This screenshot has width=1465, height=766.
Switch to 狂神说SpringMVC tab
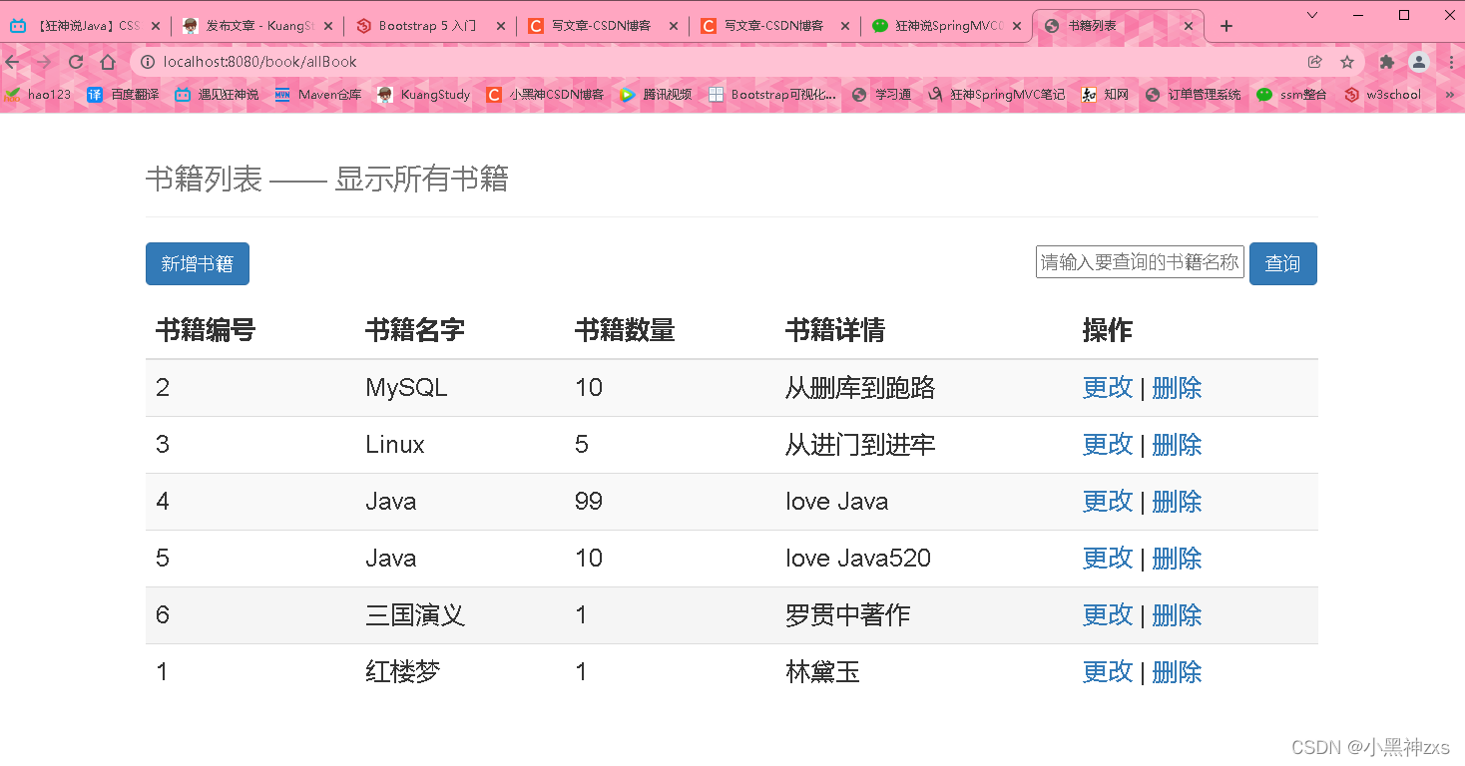[948, 26]
